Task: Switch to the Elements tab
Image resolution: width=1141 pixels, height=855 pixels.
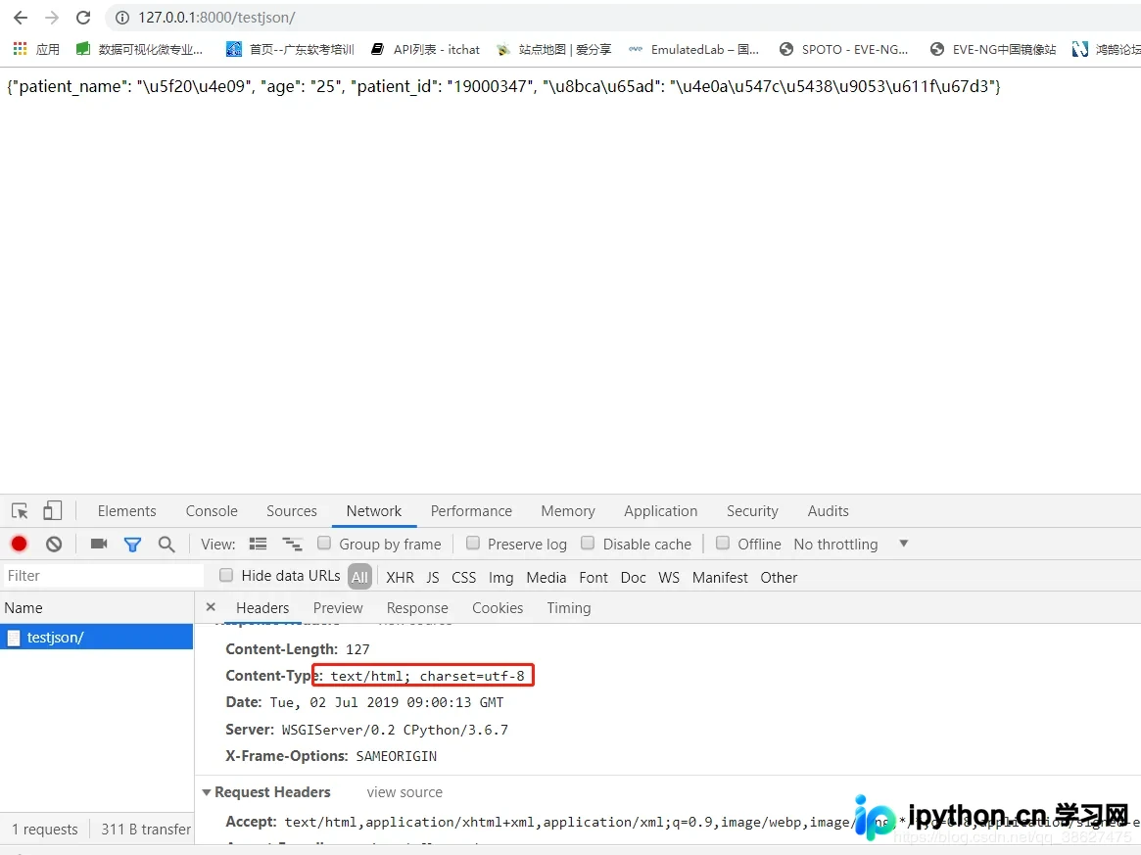Action: pyautogui.click(x=126, y=511)
